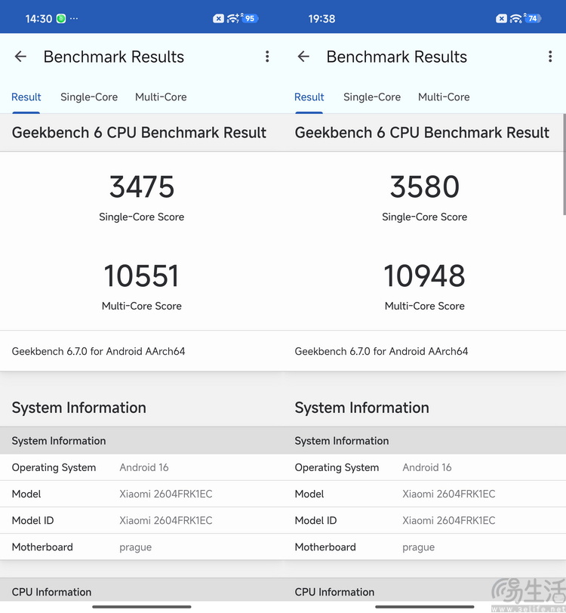
Task: Tap the Geekbench 6.7.0 for Android link
Action: point(98,351)
